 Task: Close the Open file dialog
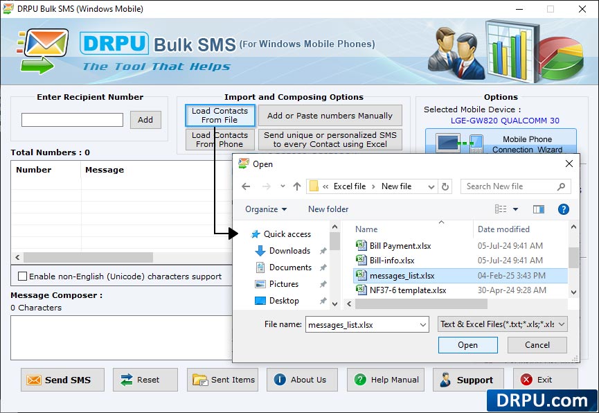pos(569,164)
